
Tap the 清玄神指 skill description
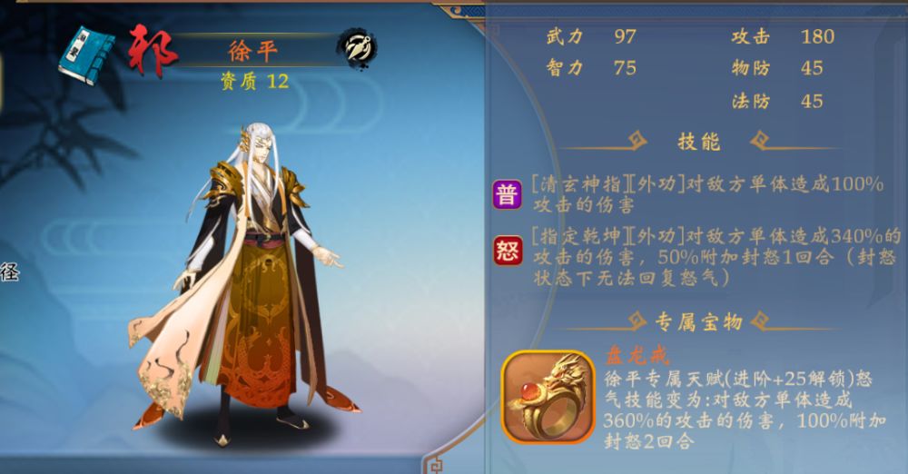click(707, 194)
